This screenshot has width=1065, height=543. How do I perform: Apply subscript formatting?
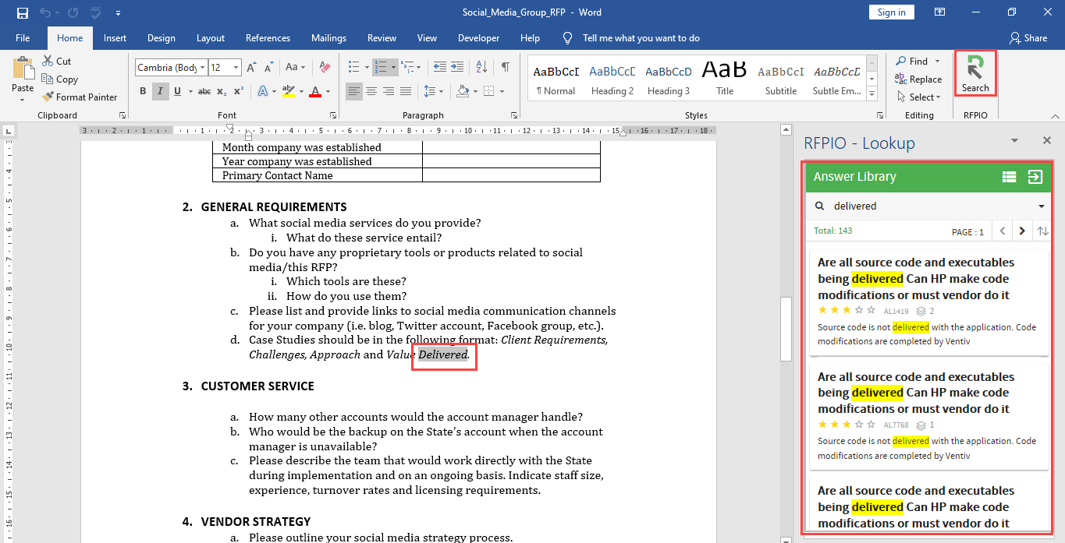point(222,91)
